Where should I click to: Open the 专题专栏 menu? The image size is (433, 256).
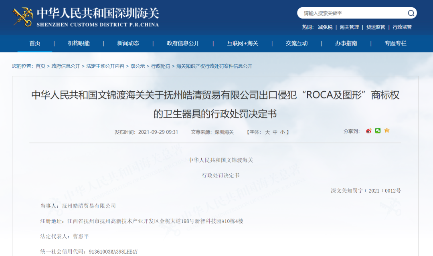pos(395,43)
